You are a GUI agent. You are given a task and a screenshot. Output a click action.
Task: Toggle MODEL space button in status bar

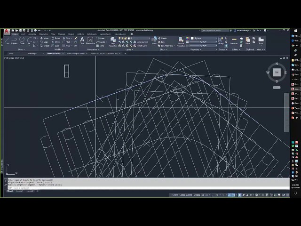pyautogui.click(x=197, y=195)
